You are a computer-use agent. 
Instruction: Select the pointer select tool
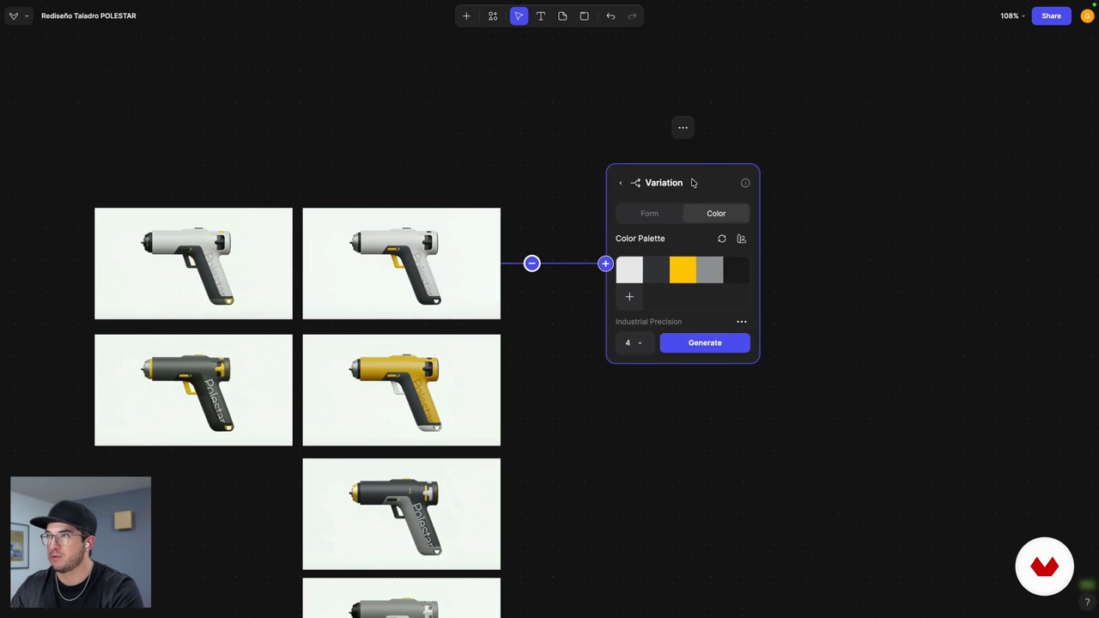click(519, 15)
